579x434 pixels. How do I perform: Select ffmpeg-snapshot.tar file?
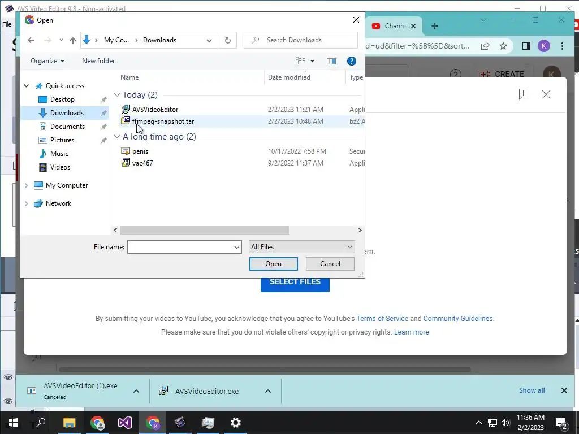point(163,121)
